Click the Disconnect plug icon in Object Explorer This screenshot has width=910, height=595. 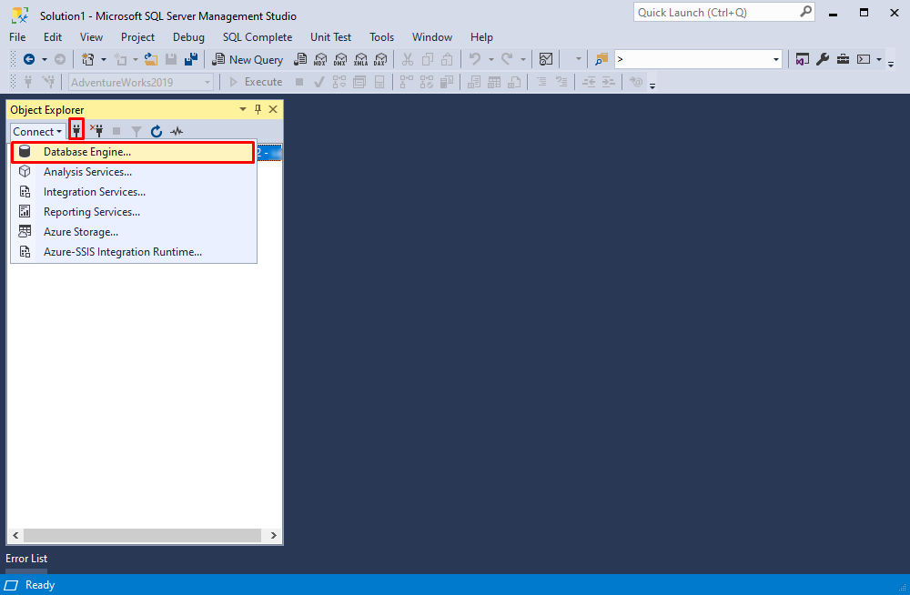pyautogui.click(x=96, y=131)
